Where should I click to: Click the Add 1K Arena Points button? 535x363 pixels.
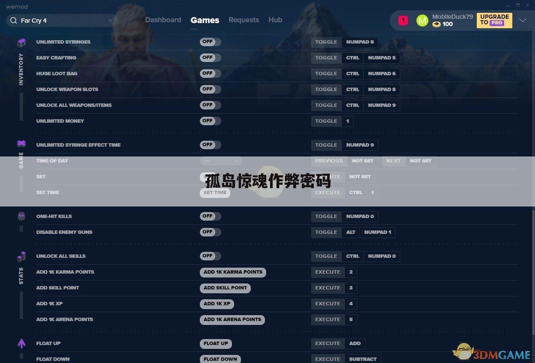coord(232,319)
